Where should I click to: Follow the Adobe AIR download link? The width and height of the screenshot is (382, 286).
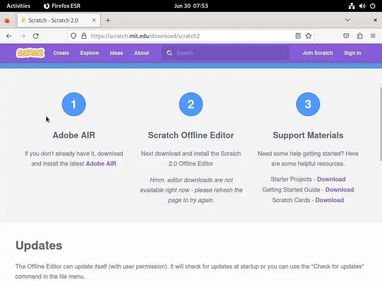coord(101,163)
